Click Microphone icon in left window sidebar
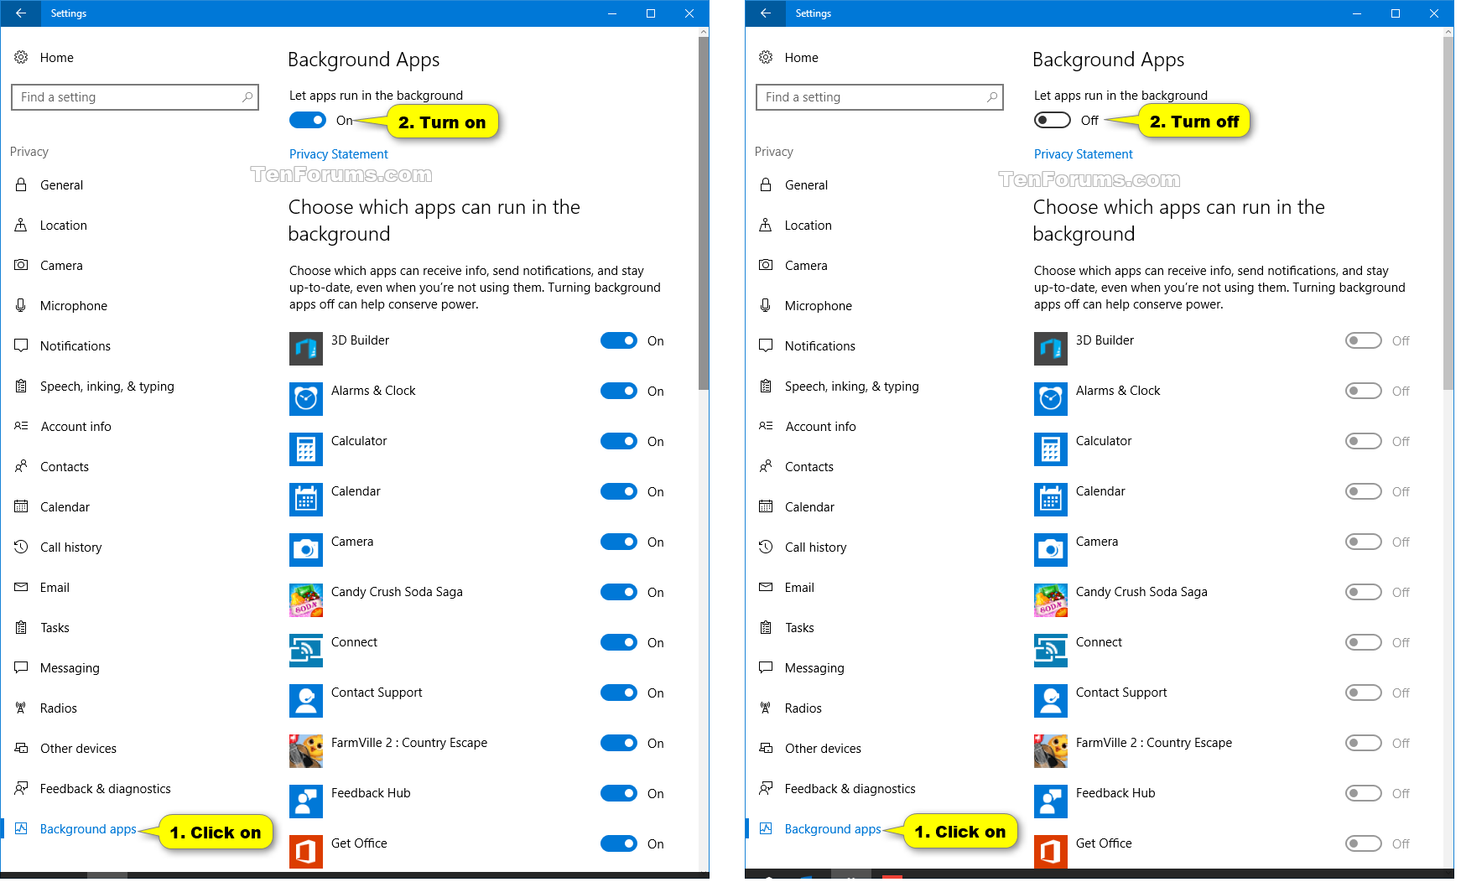This screenshot has width=1461, height=882. (x=21, y=305)
